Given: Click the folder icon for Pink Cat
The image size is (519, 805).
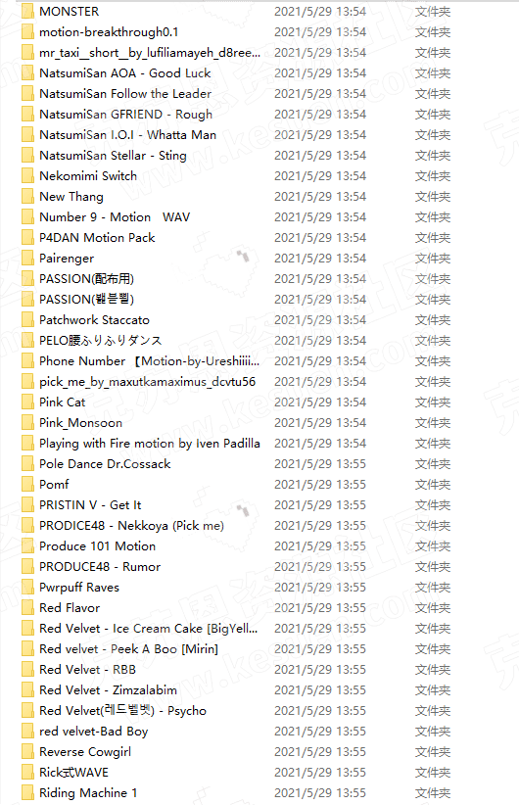Looking at the screenshot, I should (27, 402).
